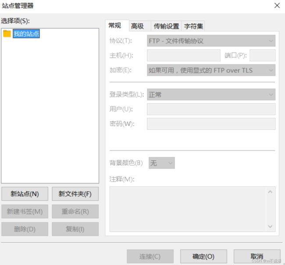Click the 重命名(R) button

click(75, 211)
